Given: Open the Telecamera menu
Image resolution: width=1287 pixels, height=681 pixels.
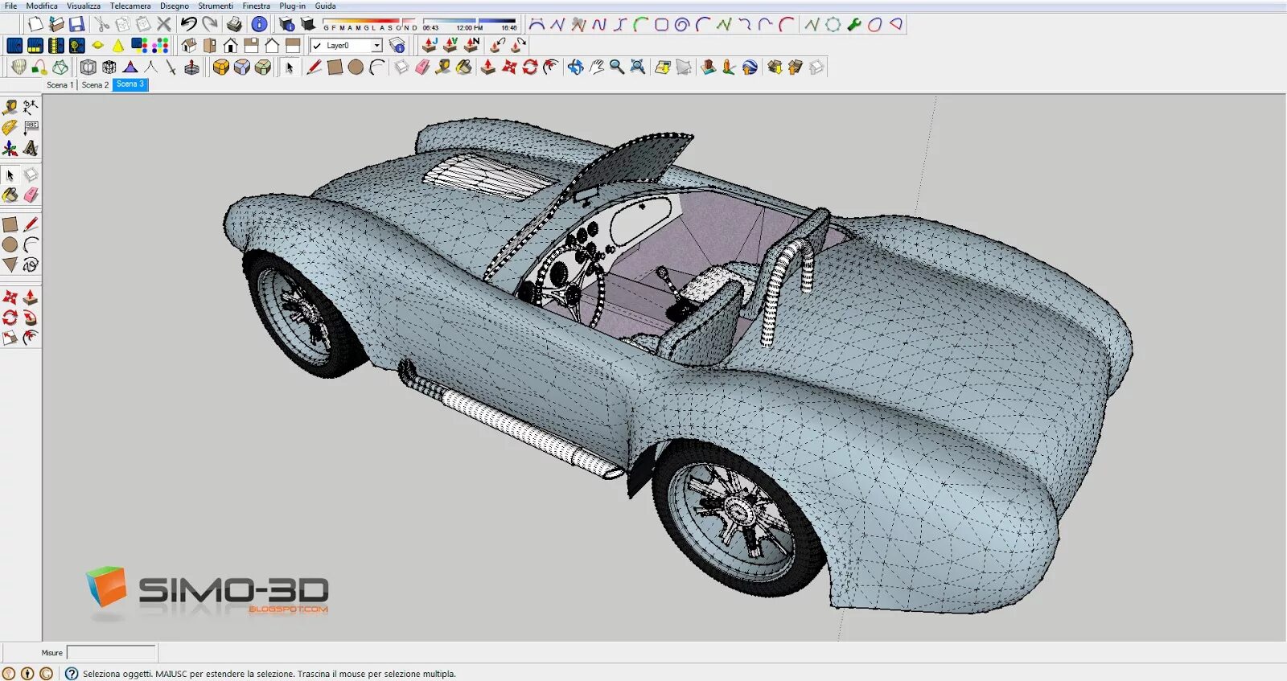Looking at the screenshot, I should click(x=130, y=6).
